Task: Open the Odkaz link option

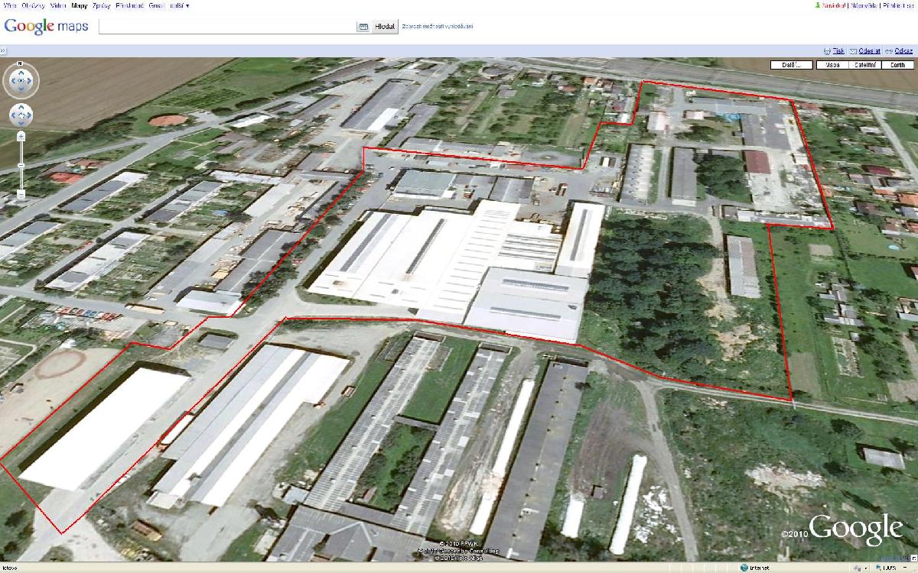Action: pos(903,50)
